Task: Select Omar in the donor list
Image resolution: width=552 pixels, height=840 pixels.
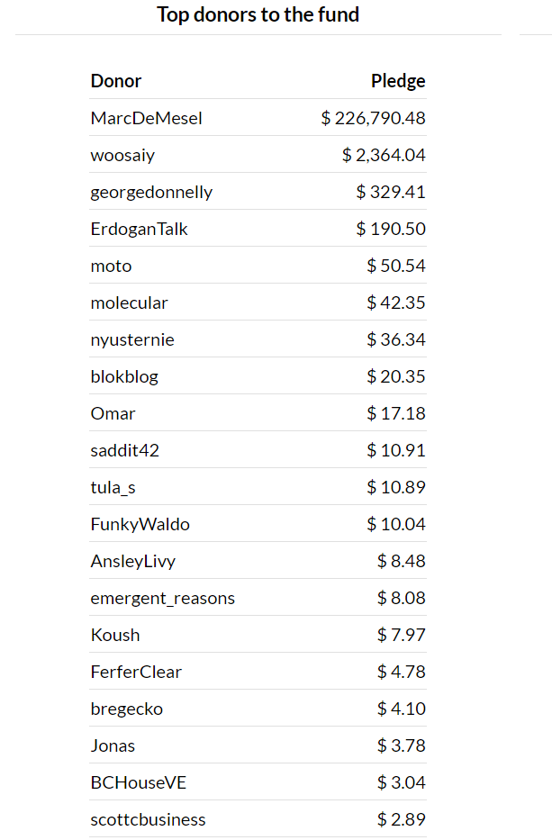Action: tap(113, 413)
